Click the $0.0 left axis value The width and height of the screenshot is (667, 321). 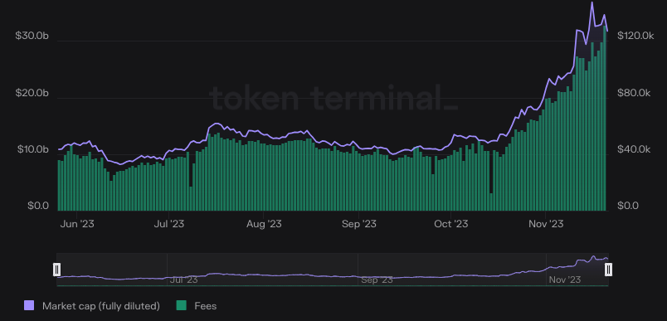point(38,206)
